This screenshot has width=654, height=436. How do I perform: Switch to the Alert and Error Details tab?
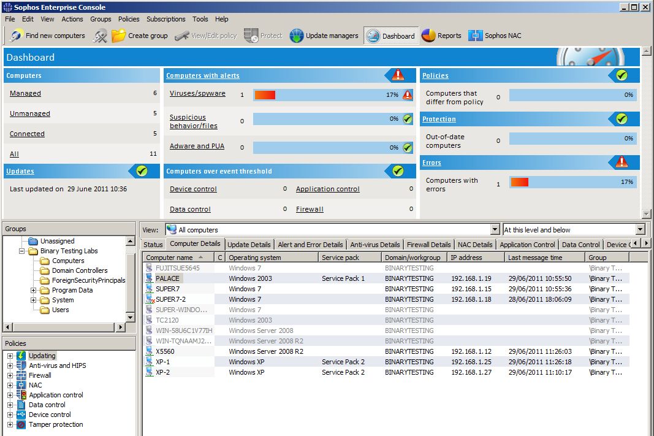[x=310, y=245]
